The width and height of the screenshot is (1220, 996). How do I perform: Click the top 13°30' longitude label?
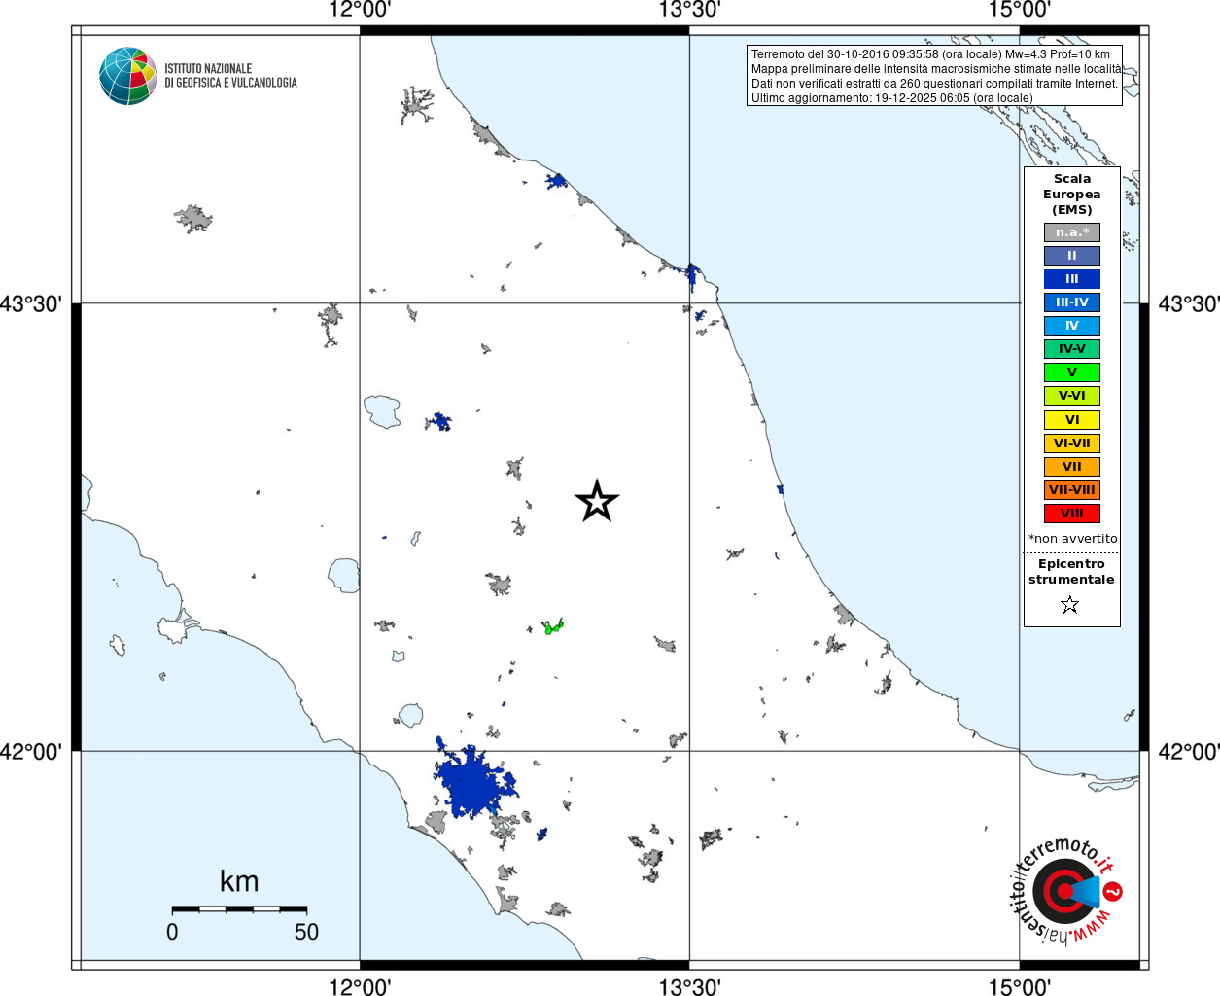coord(689,11)
